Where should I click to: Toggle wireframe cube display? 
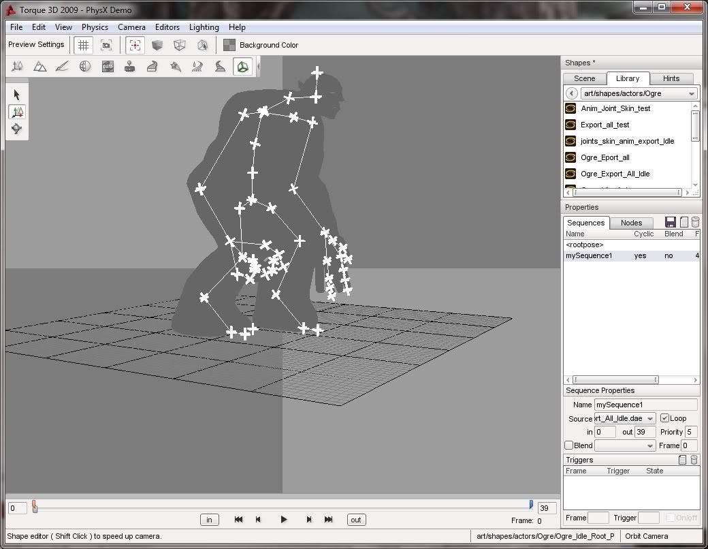[180, 45]
